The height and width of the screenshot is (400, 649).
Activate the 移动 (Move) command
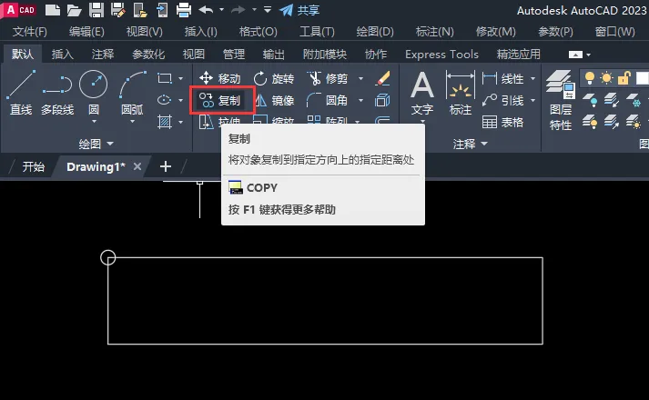tap(219, 78)
